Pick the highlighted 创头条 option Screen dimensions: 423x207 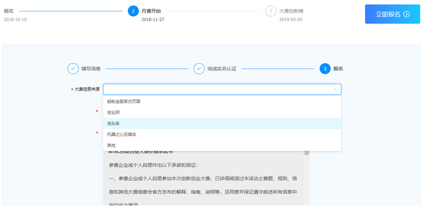[114, 123]
